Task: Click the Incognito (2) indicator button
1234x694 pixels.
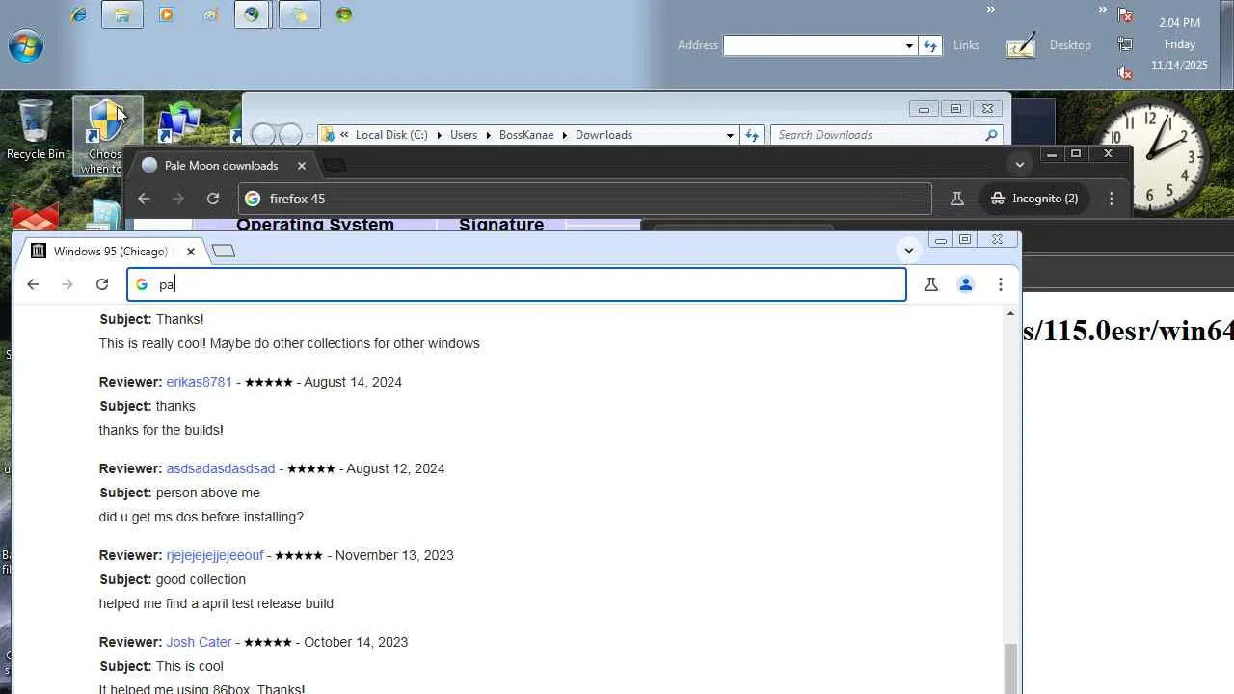Action: tap(1034, 199)
